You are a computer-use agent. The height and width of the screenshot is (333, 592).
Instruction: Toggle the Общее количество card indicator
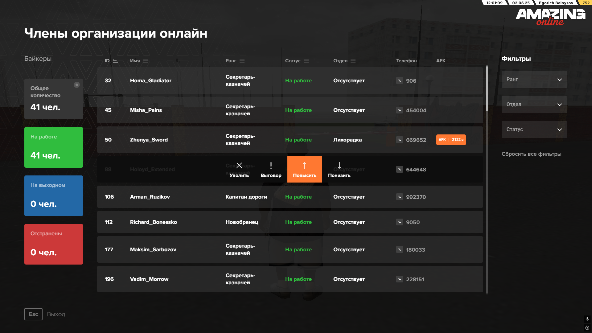coord(77,85)
